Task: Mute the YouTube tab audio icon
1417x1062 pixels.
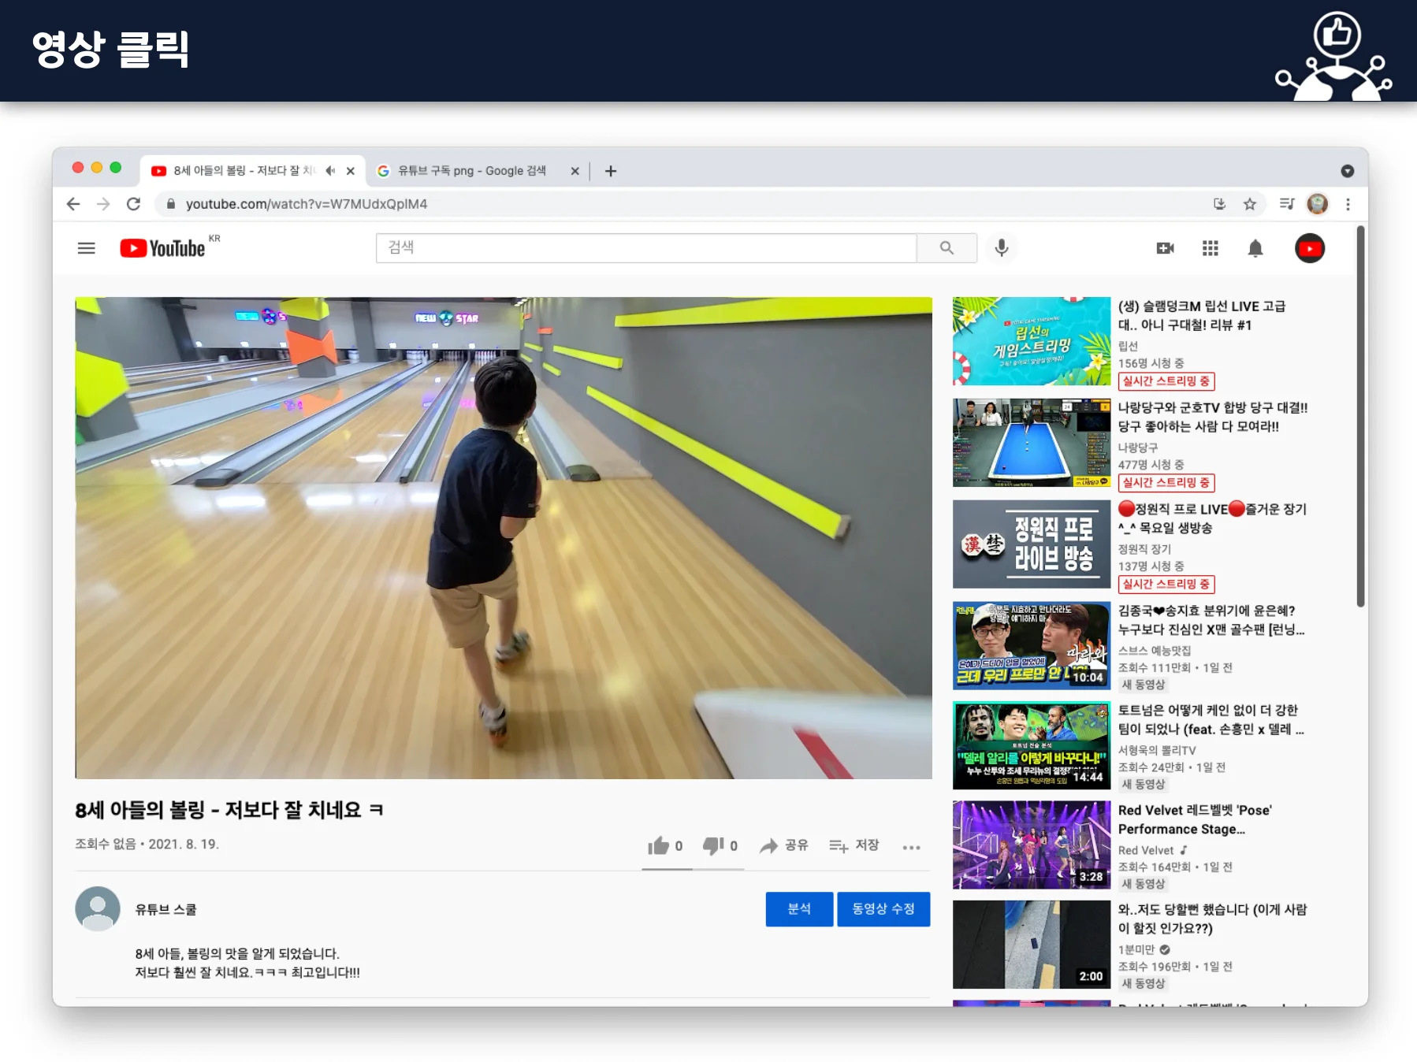Action: click(x=330, y=170)
